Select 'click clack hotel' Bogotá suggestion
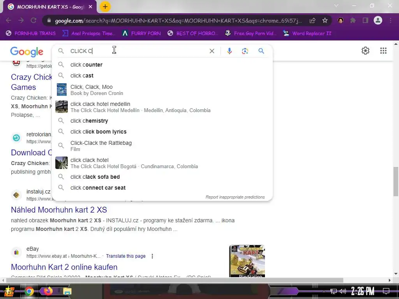The width and height of the screenshot is (399, 299). 162,163
